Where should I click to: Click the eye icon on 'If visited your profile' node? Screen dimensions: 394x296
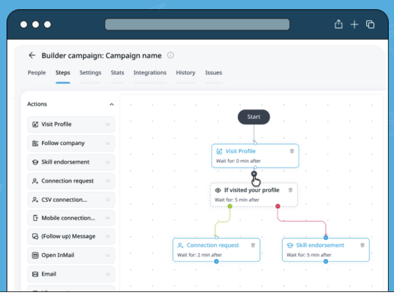[x=218, y=190]
